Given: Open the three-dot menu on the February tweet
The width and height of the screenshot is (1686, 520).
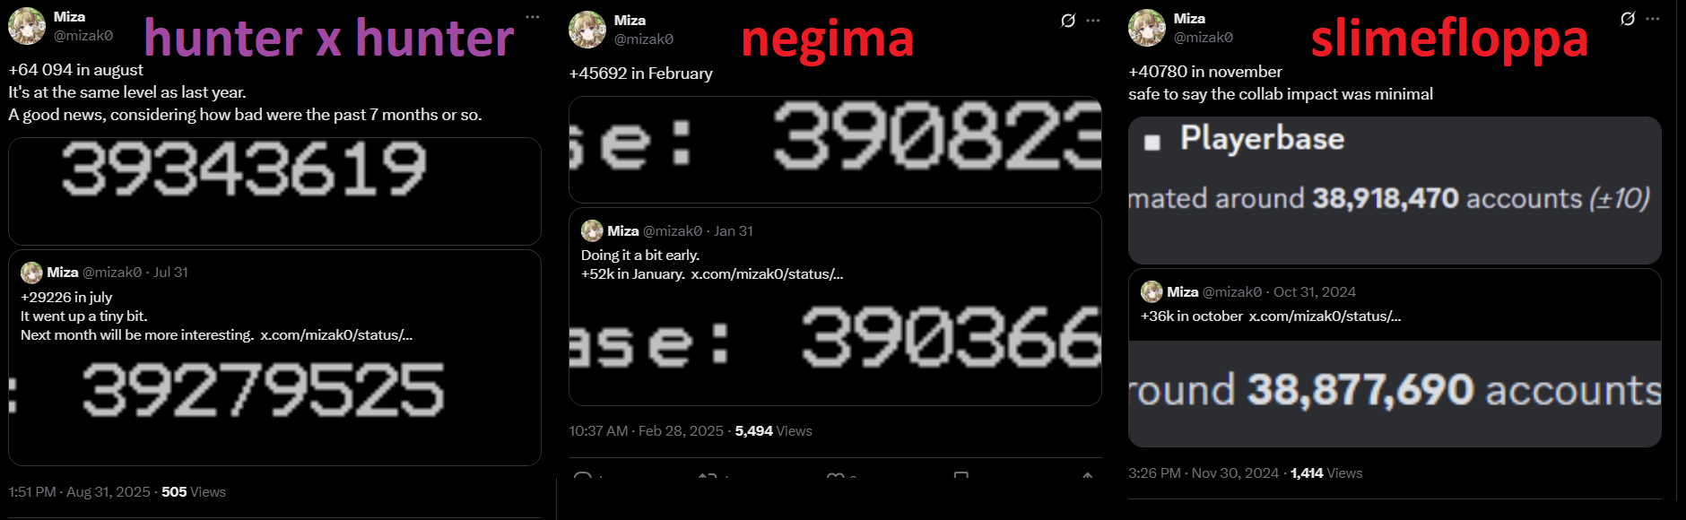Looking at the screenshot, I should [1092, 21].
